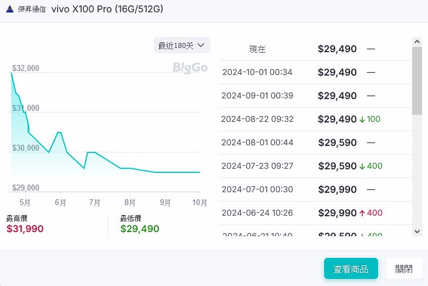The height and width of the screenshot is (286, 428).
Task: Open the 最近180天 time range dropdown
Action: click(181, 45)
